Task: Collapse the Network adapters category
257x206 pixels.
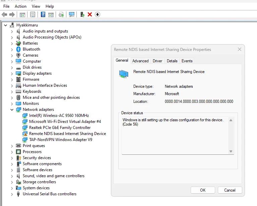Action: (x=12, y=110)
